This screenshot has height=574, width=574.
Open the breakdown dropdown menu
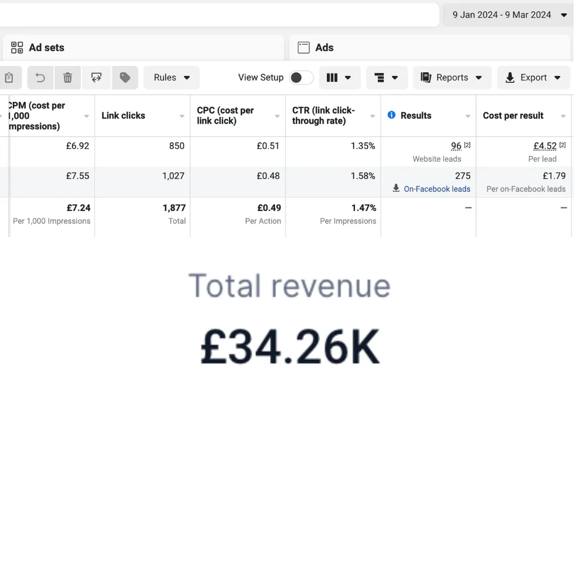[386, 78]
